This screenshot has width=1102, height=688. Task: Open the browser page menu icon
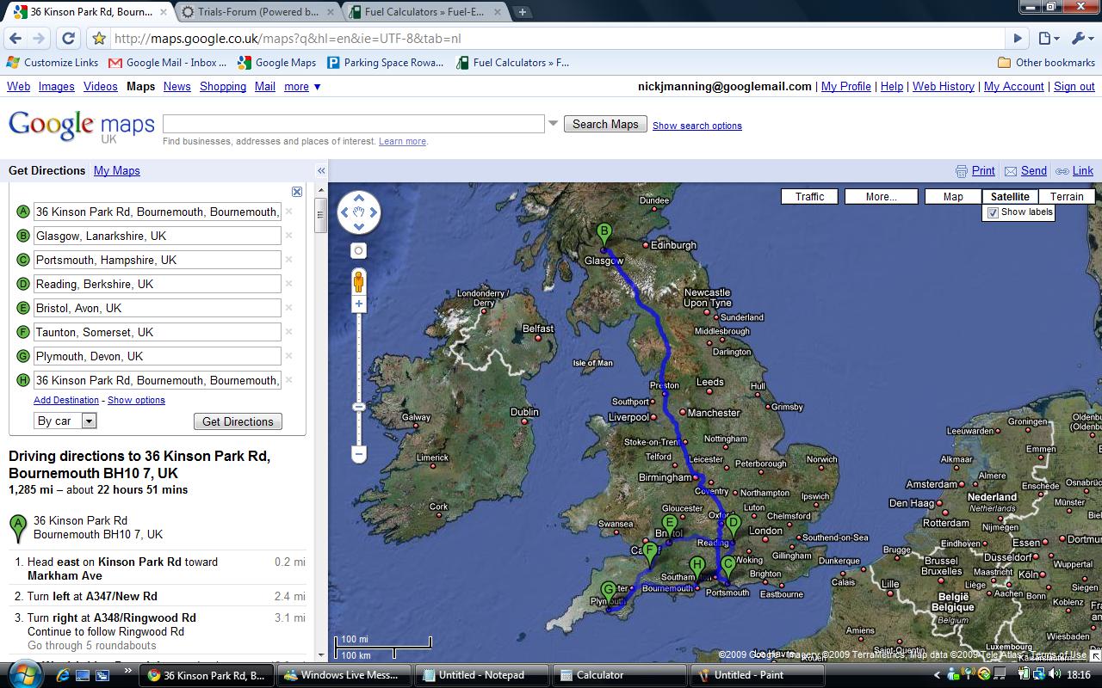click(x=1048, y=39)
